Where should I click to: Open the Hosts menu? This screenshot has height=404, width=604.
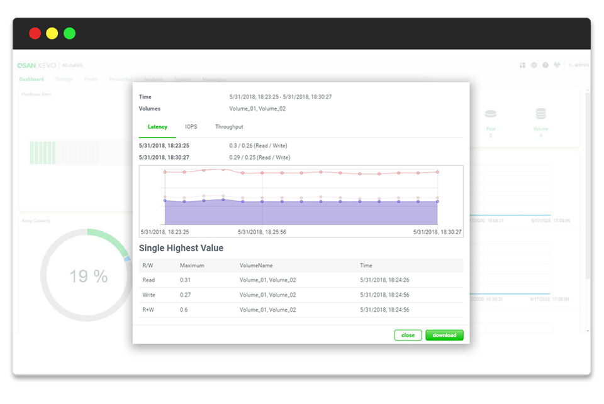point(91,79)
